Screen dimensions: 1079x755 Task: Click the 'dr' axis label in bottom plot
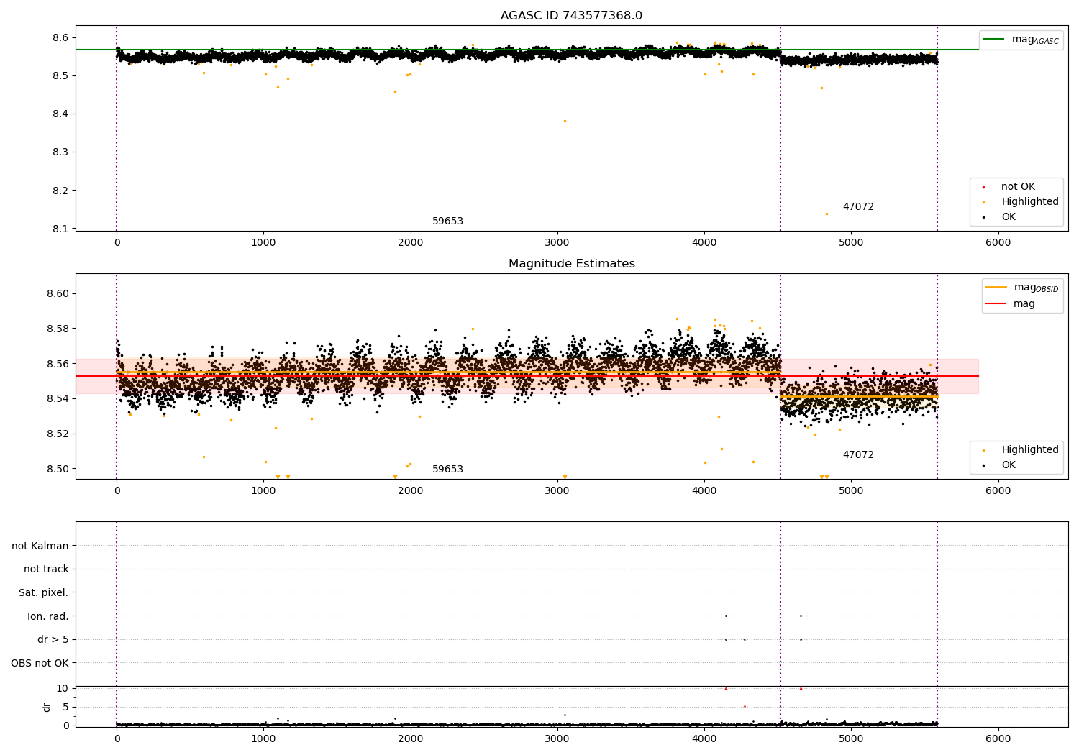(x=47, y=707)
